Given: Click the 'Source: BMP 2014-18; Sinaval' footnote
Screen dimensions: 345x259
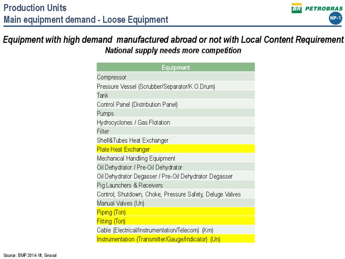Looking at the screenshot, I should 30,255.
